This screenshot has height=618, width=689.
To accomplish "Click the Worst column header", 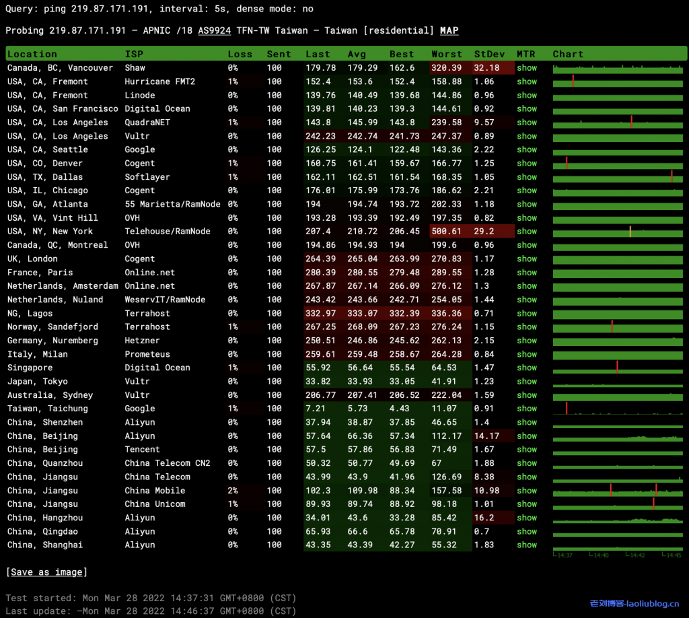I will click(x=447, y=54).
